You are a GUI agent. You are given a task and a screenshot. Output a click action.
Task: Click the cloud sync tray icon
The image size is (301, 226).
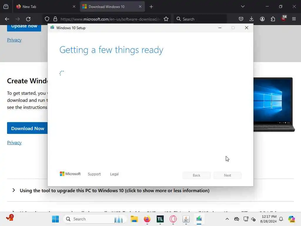237,219
